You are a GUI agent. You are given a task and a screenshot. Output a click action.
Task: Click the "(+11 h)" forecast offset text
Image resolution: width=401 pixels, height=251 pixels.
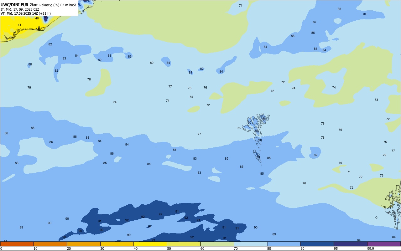(x=45, y=13)
